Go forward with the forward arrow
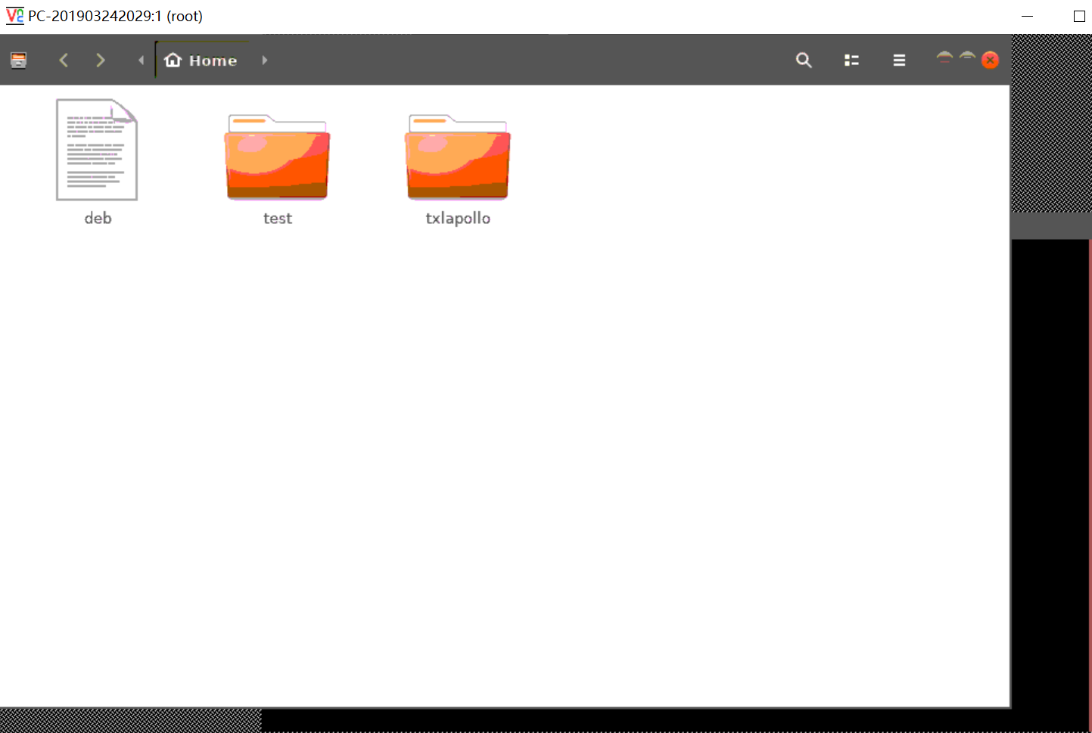This screenshot has height=733, width=1092. tap(100, 60)
